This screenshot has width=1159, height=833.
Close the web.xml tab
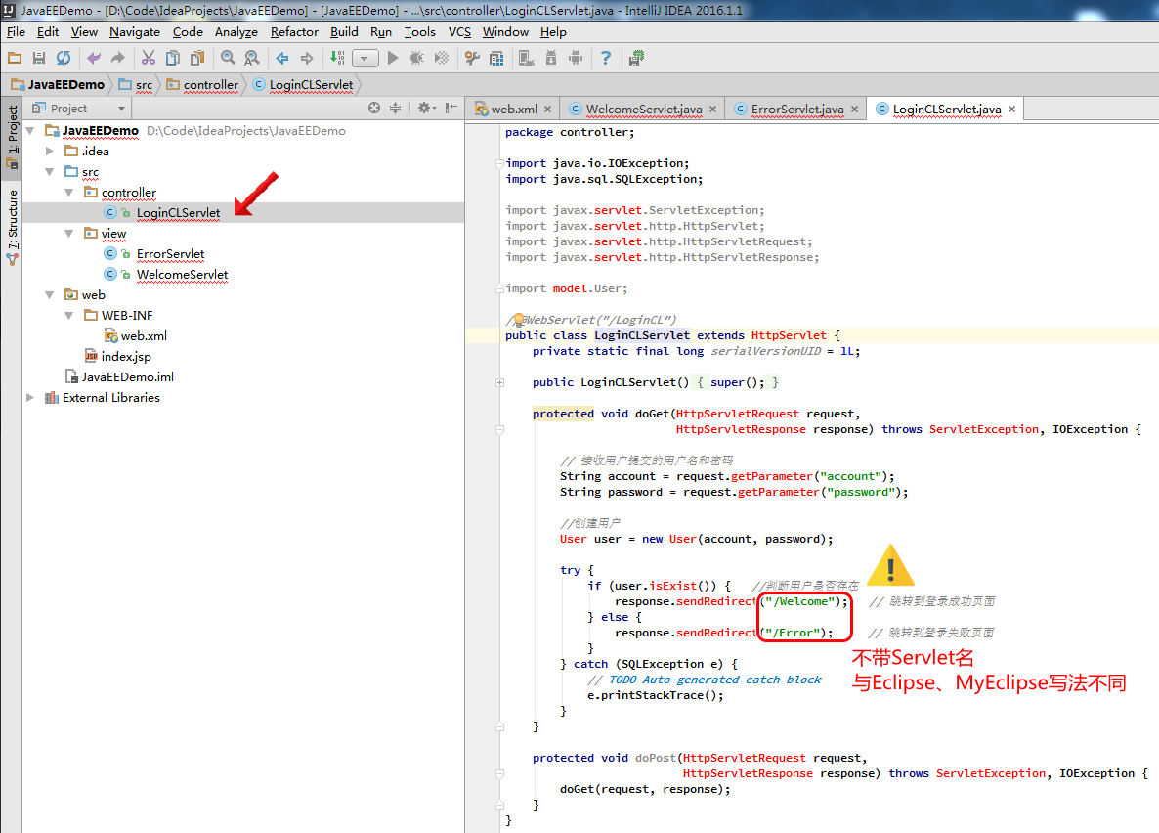click(x=547, y=109)
